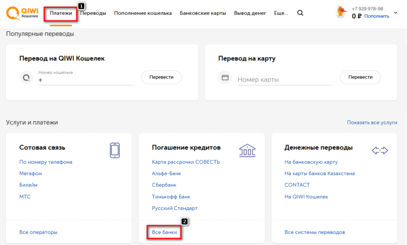Screen dimensions: 407x245
Task: Expand the account dropdown chevron
Action: point(395,13)
